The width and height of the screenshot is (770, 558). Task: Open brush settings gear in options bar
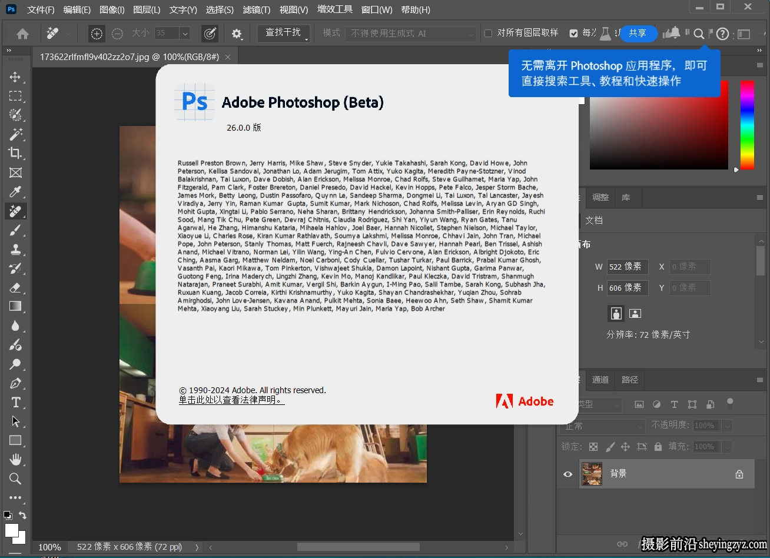[x=237, y=34]
